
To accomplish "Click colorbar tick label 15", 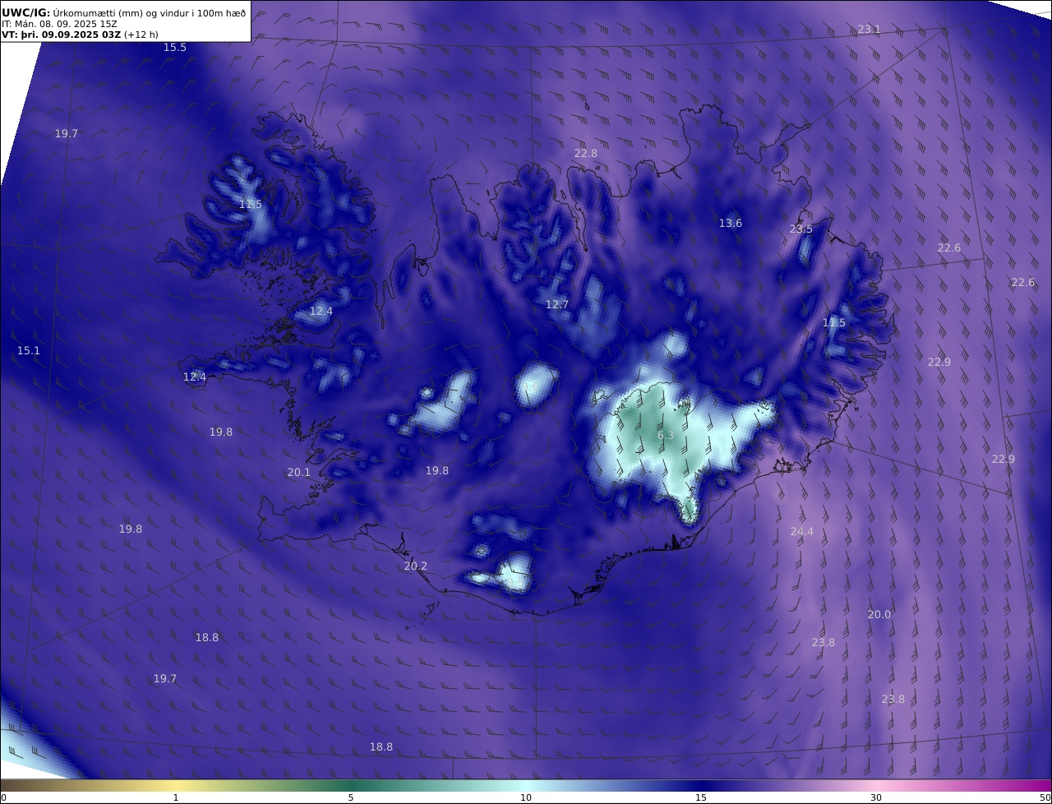I will tap(701, 797).
